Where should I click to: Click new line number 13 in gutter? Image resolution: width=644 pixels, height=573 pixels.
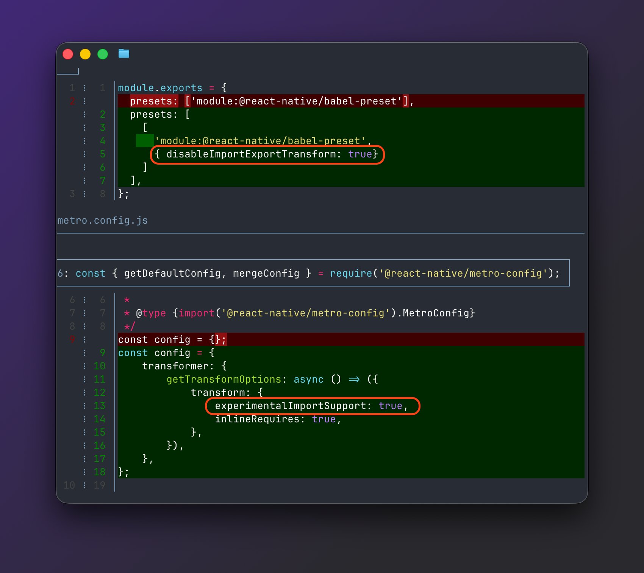tap(100, 406)
